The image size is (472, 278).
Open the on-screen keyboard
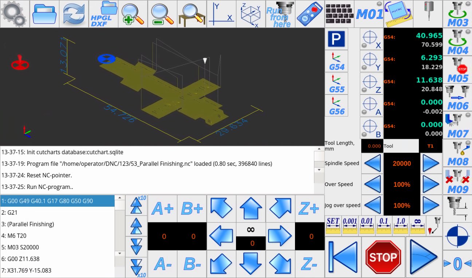[339, 14]
